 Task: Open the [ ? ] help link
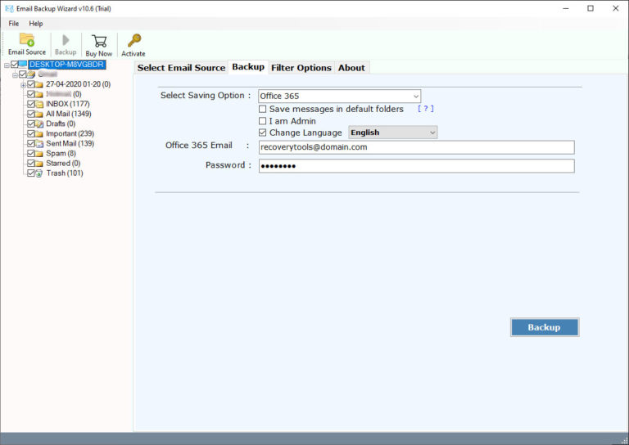(x=426, y=109)
